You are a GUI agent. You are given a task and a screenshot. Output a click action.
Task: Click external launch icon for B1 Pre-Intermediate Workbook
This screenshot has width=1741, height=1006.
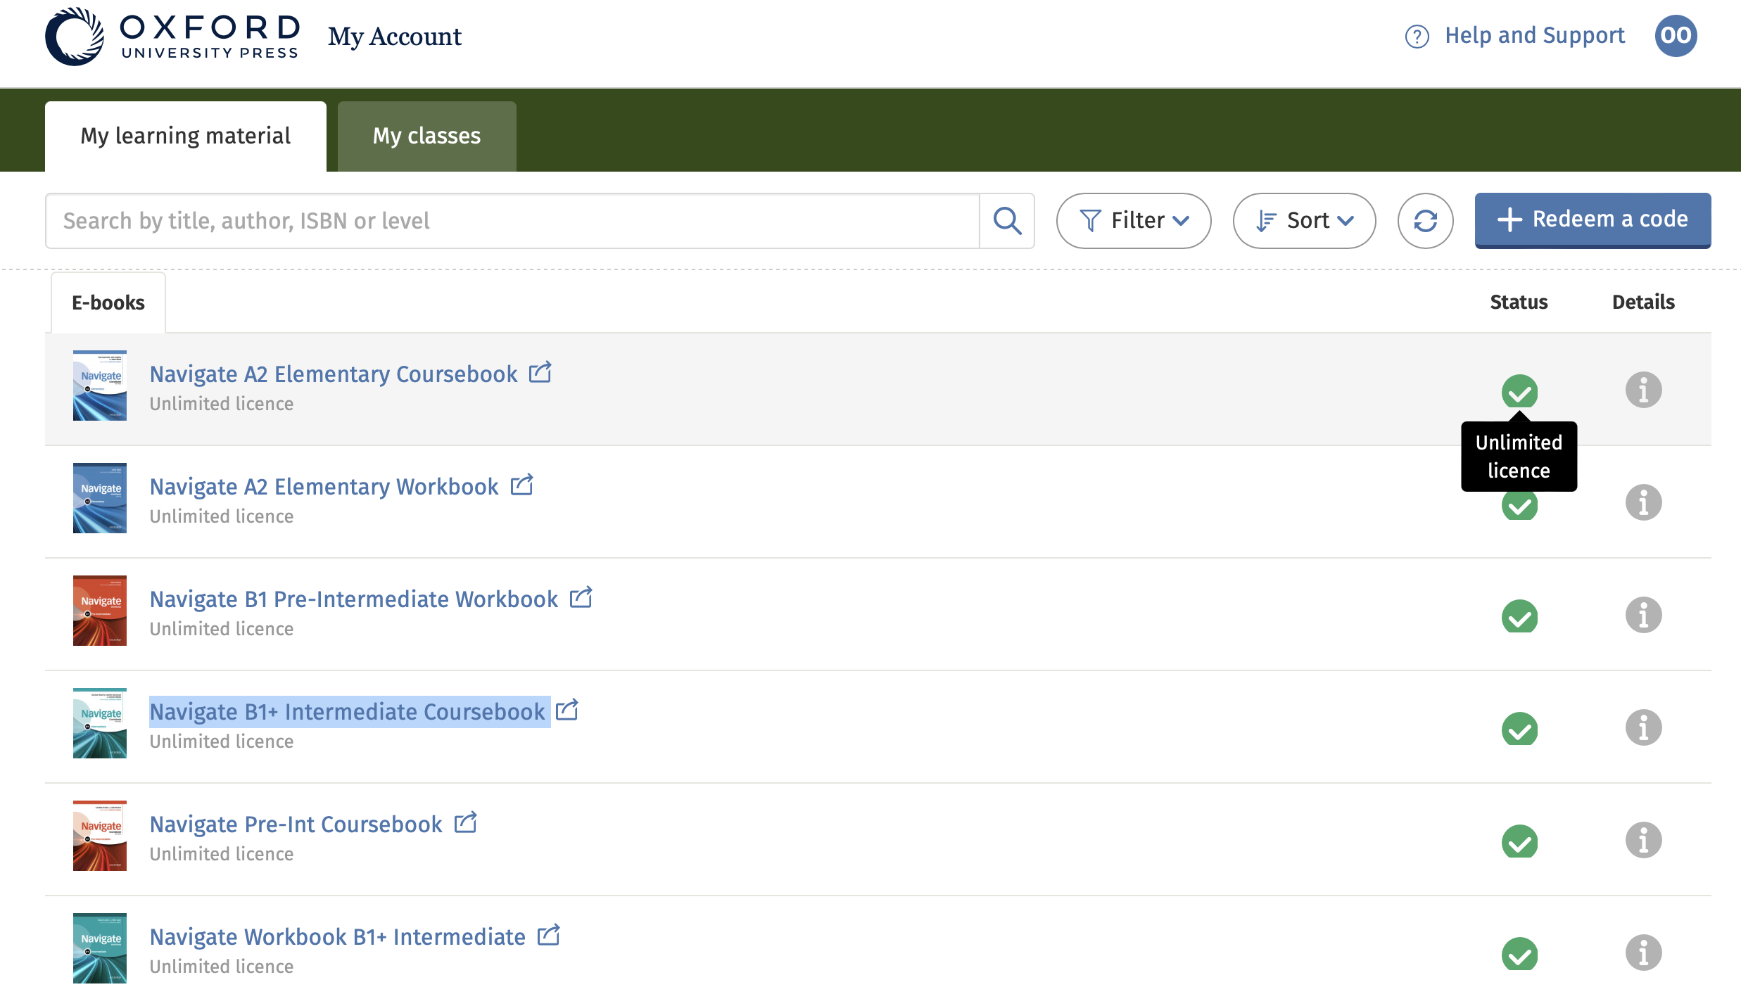[581, 597]
